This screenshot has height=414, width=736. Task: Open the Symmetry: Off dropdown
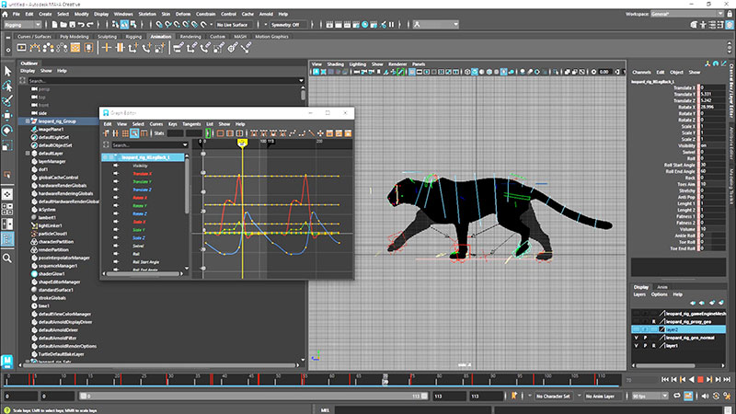pyautogui.click(x=289, y=25)
